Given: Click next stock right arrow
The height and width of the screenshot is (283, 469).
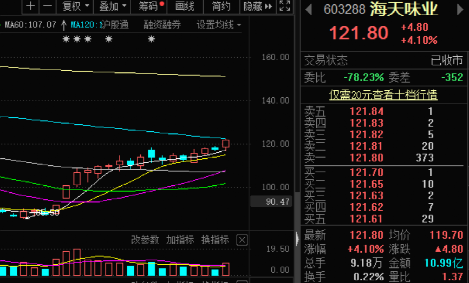Looking at the screenshot, I should pyautogui.click(x=460, y=9).
